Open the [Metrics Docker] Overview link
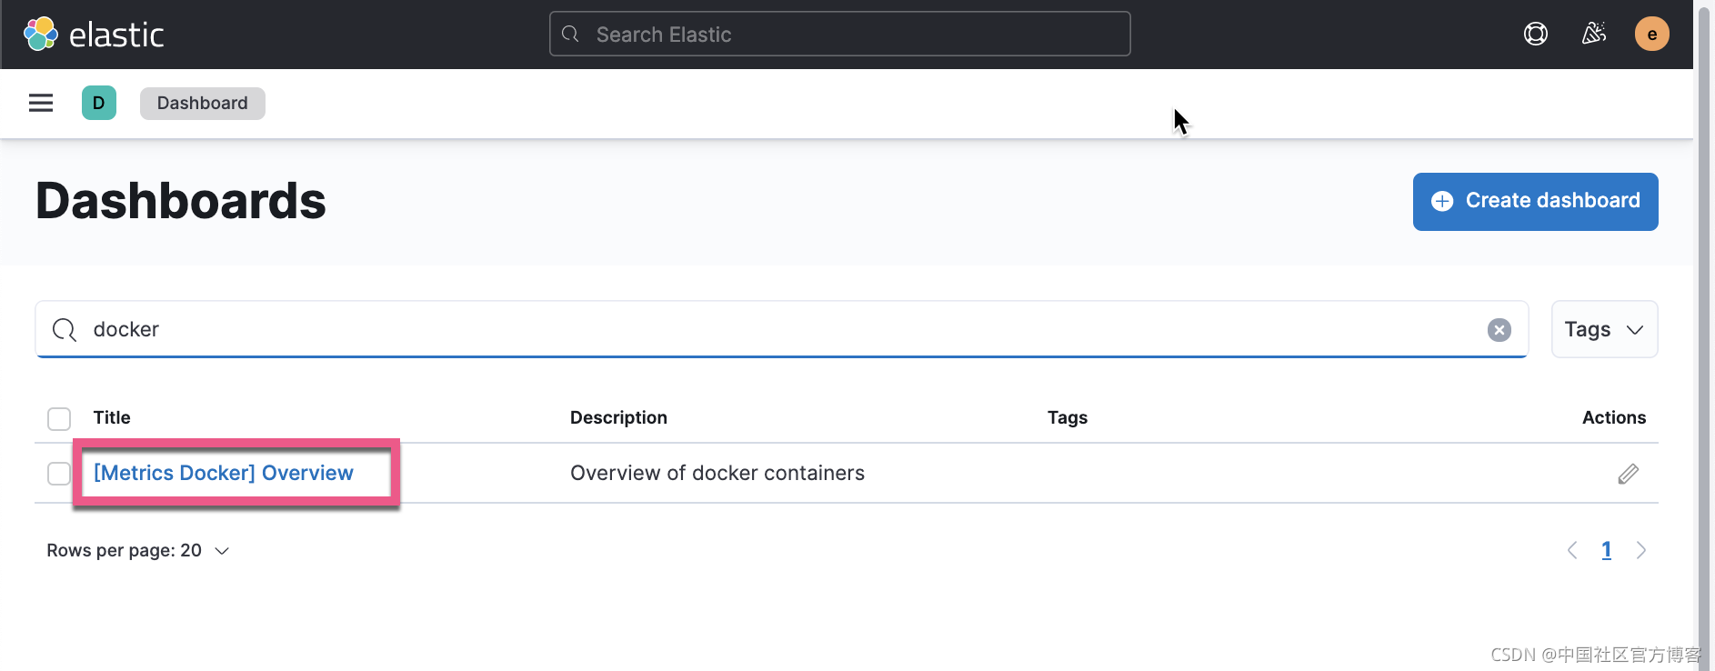The image size is (1715, 671). coord(224,474)
